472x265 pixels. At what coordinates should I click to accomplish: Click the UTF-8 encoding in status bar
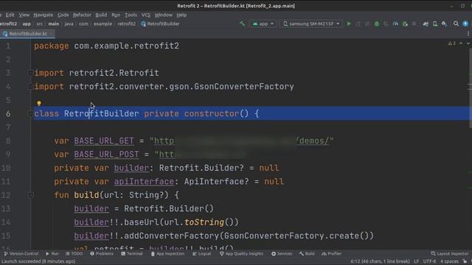tap(430, 261)
